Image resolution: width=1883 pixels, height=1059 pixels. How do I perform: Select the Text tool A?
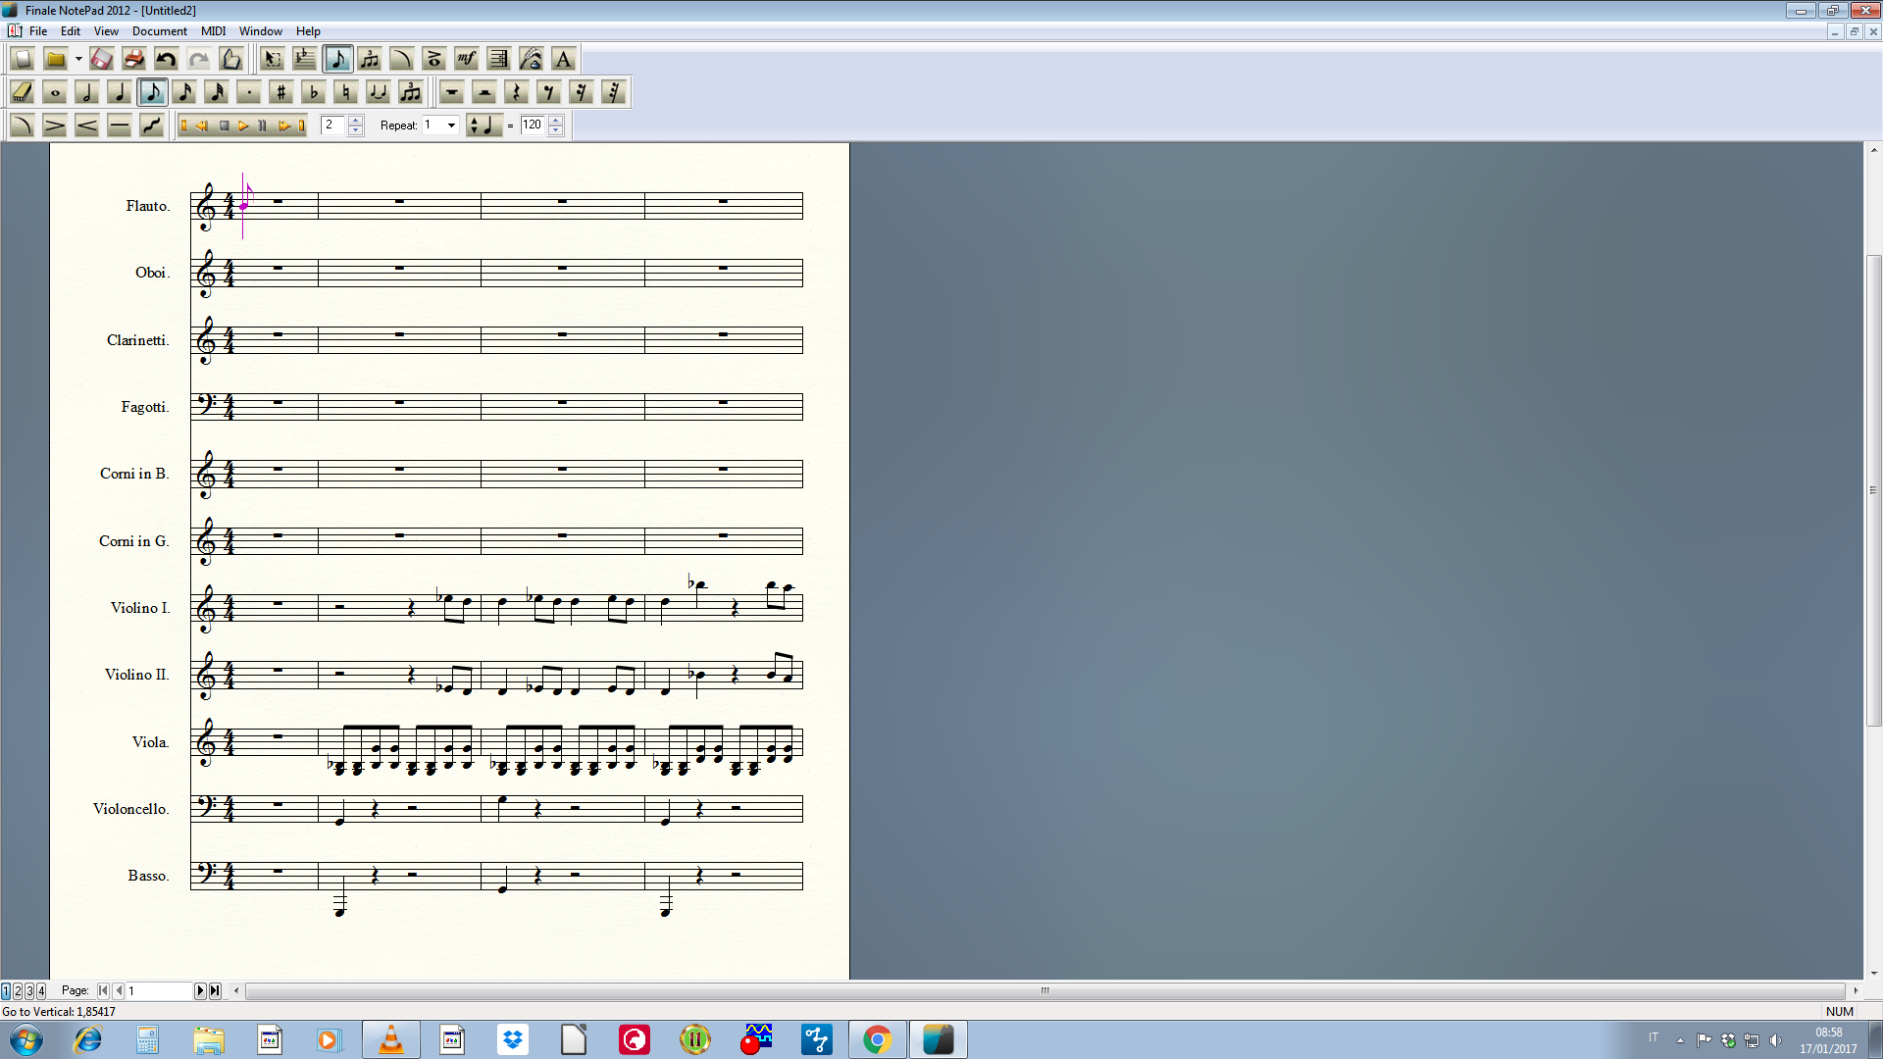(564, 60)
